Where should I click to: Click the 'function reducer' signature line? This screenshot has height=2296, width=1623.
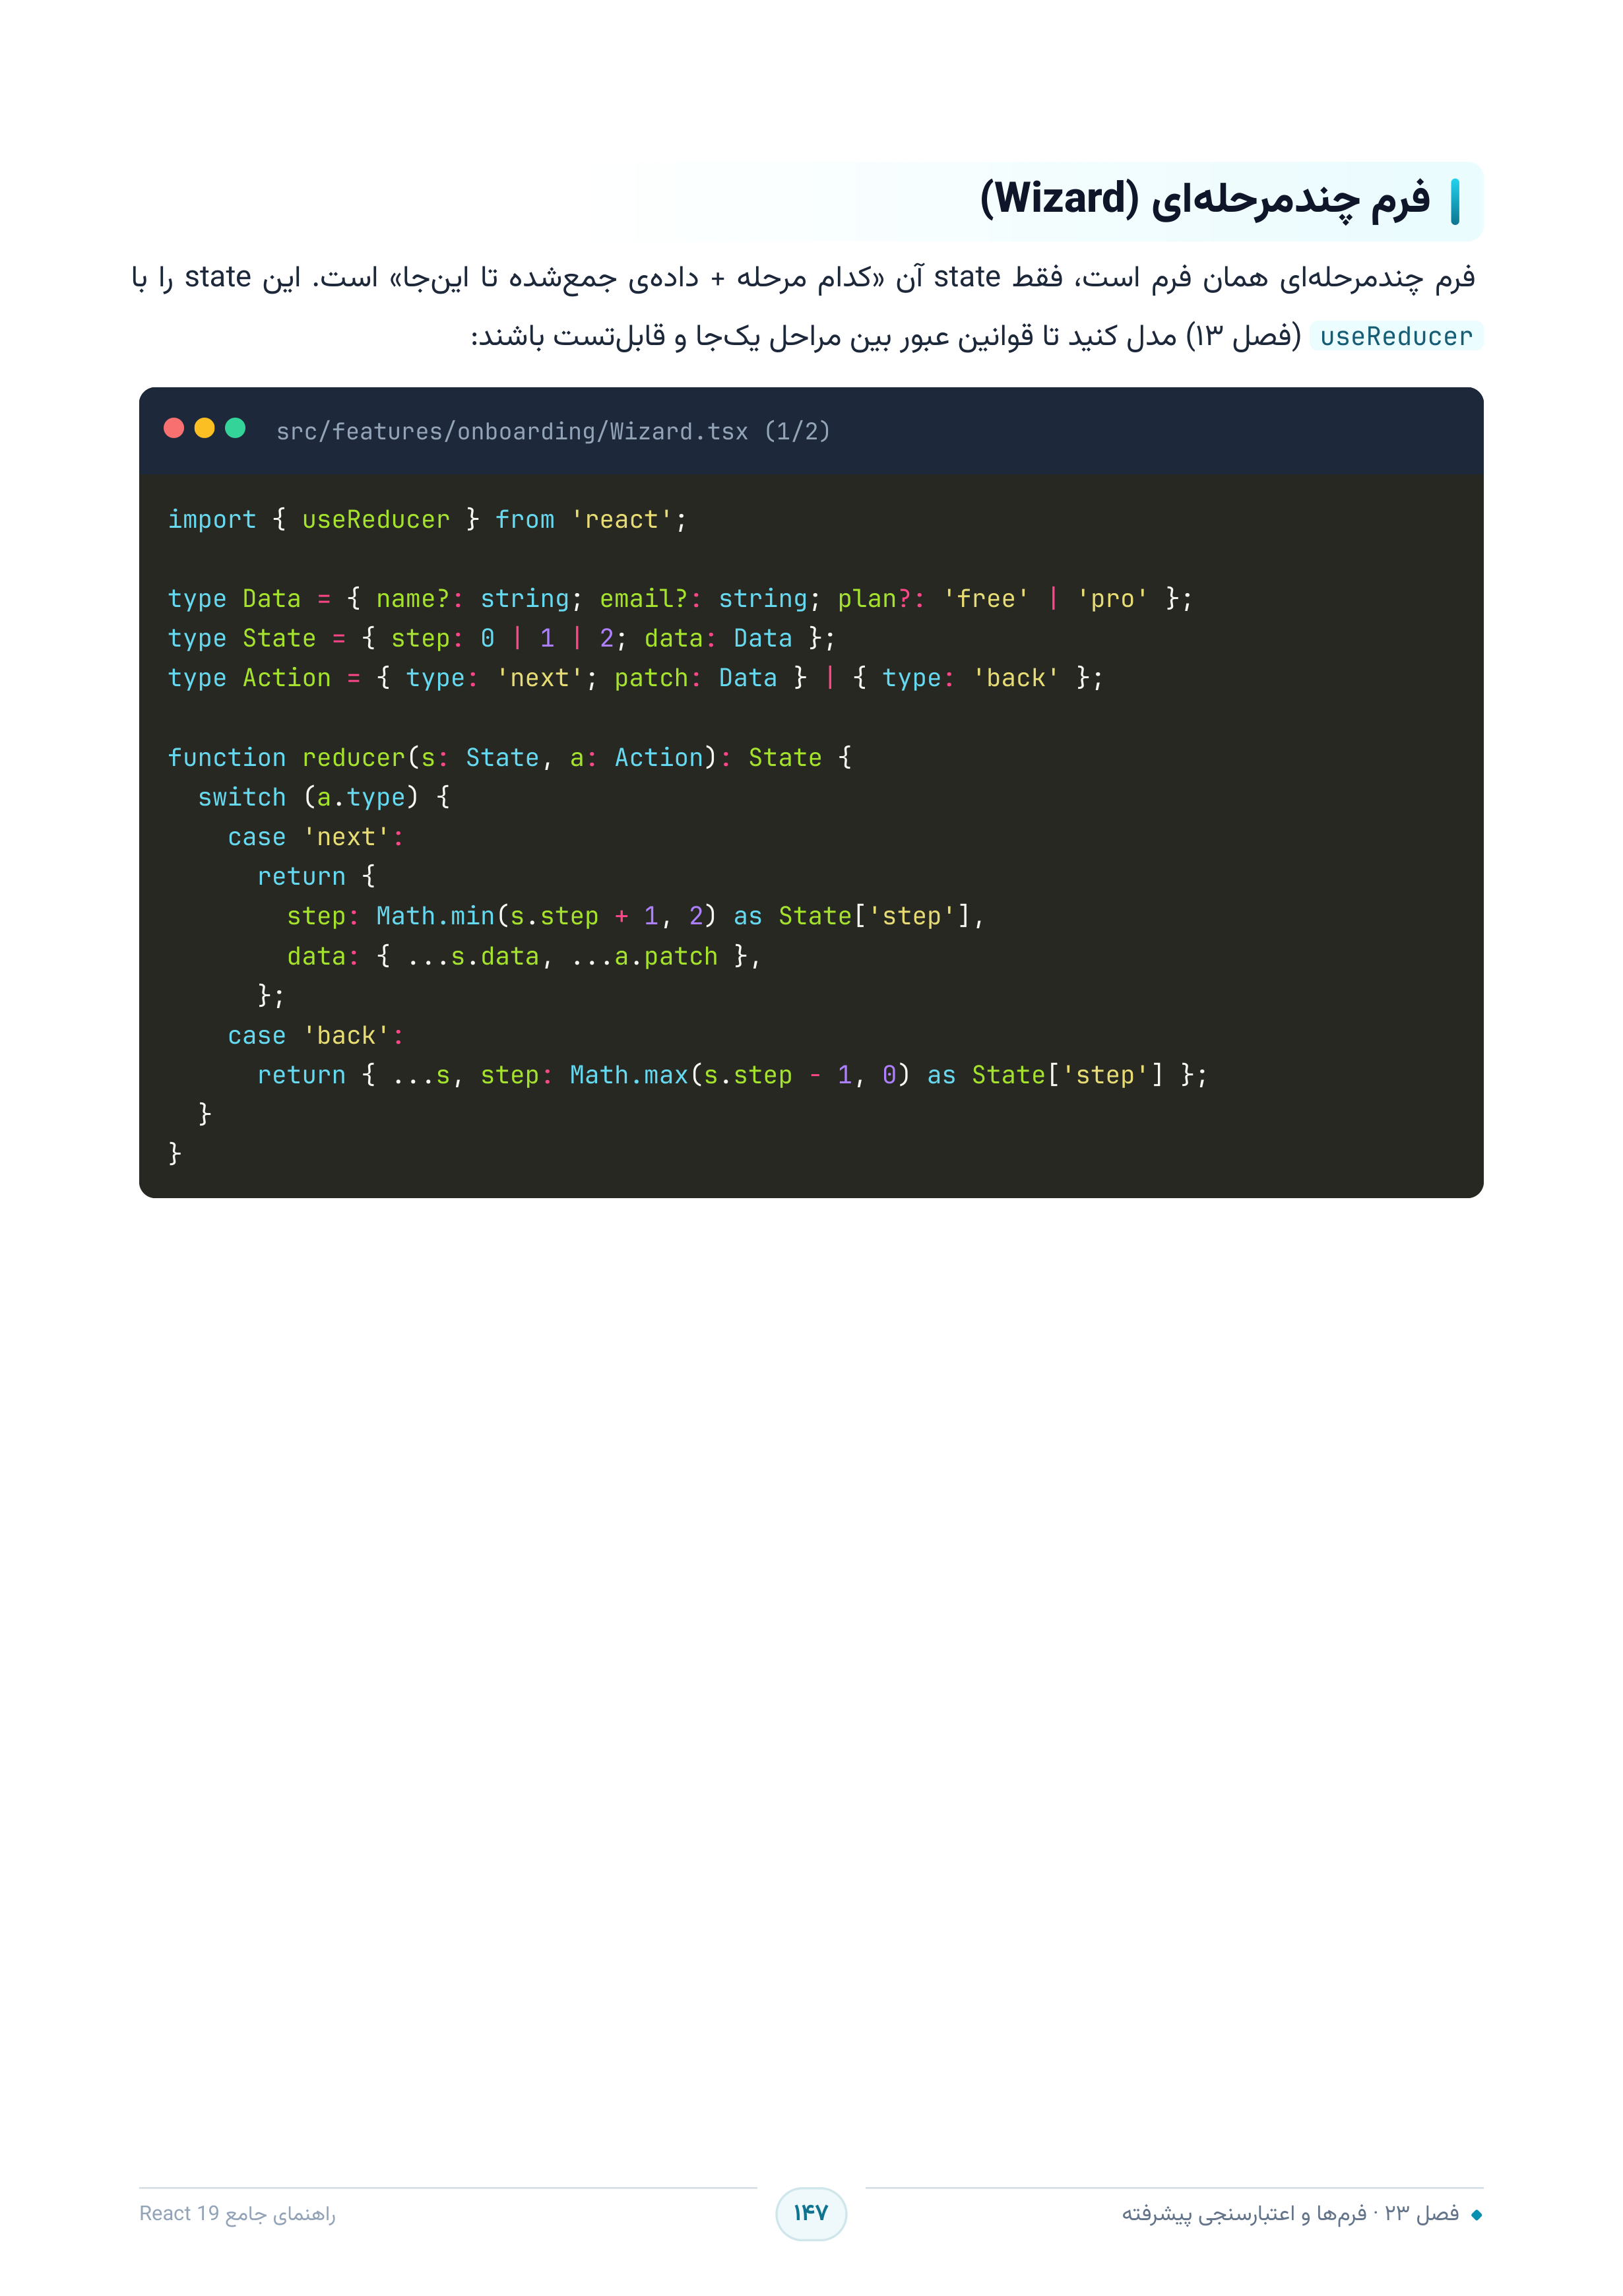click(509, 757)
